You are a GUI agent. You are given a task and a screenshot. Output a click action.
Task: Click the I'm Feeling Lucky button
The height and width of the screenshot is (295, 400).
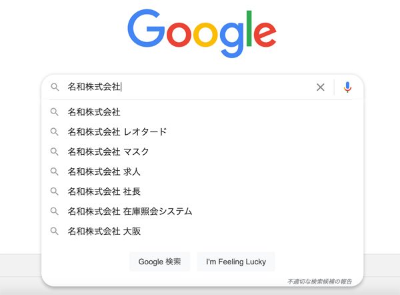236,262
